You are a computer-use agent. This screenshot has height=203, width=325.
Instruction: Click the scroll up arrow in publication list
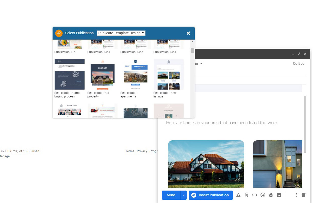pos(192,42)
